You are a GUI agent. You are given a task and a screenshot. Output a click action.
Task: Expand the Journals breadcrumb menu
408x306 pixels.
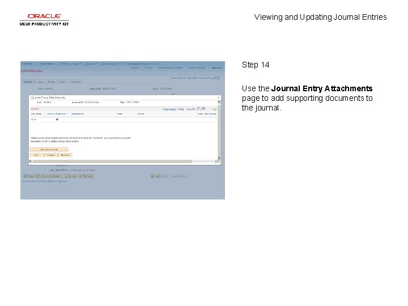(91, 63)
